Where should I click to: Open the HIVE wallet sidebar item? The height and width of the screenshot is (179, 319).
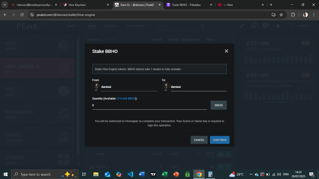pos(37,46)
